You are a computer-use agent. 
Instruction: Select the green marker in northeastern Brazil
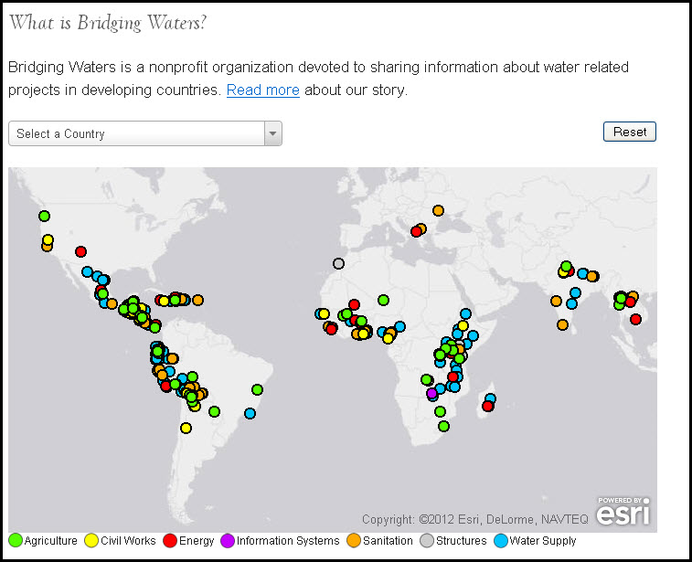tap(258, 389)
